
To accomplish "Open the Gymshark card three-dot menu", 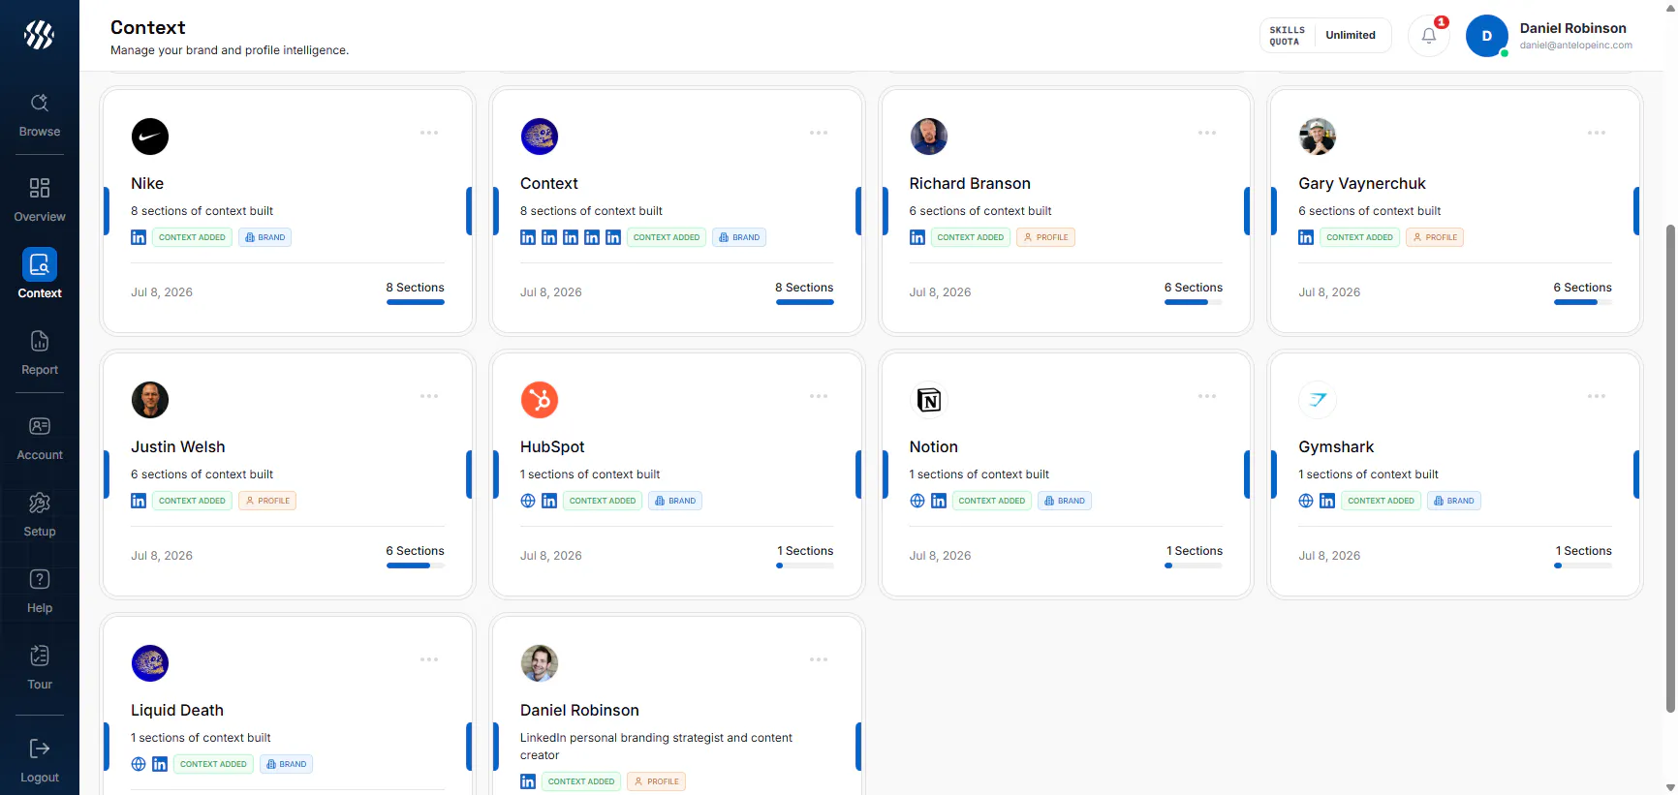I will (x=1597, y=396).
